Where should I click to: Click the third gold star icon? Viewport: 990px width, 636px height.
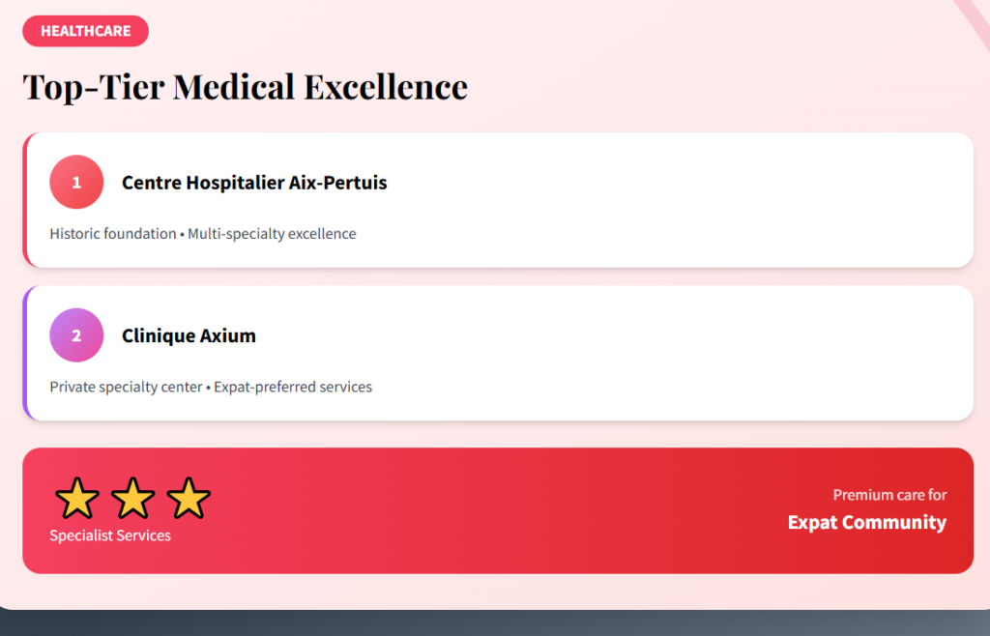pyautogui.click(x=189, y=499)
